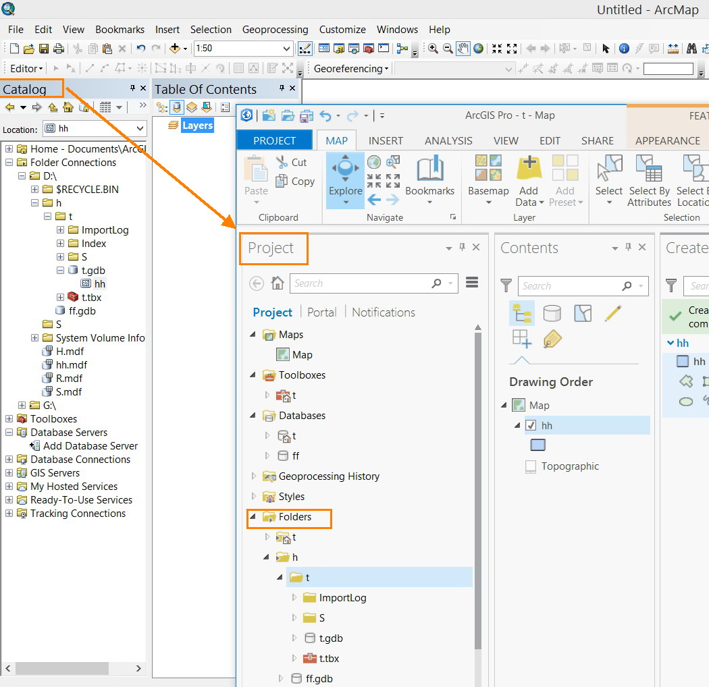The width and height of the screenshot is (709, 687).
Task: Click the Undo icon in ArcMap toolbar
Action: (140, 49)
